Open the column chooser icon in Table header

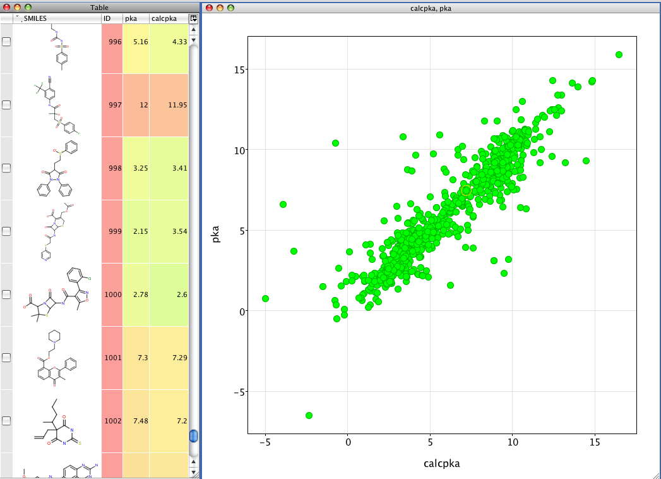193,18
